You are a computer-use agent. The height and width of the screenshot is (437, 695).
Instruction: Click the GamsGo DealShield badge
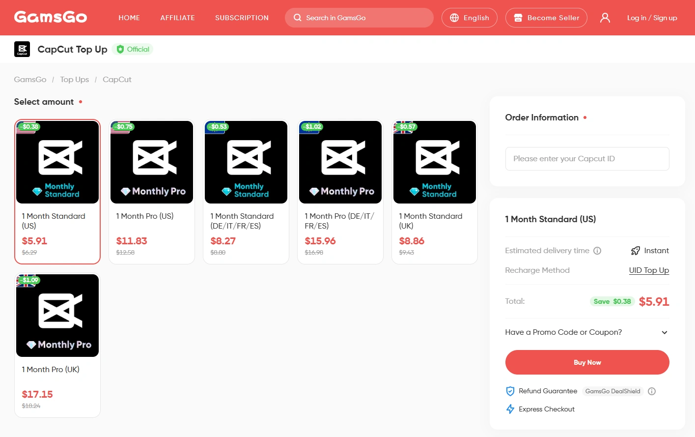click(612, 391)
